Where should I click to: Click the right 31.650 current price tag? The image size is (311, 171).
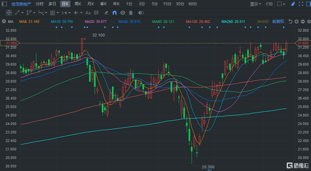point(303,43)
